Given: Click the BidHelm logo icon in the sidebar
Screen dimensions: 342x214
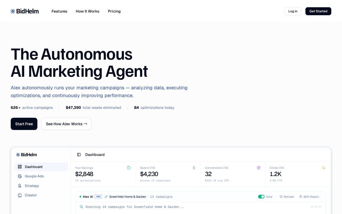Looking at the screenshot, I should pyautogui.click(x=18, y=155).
